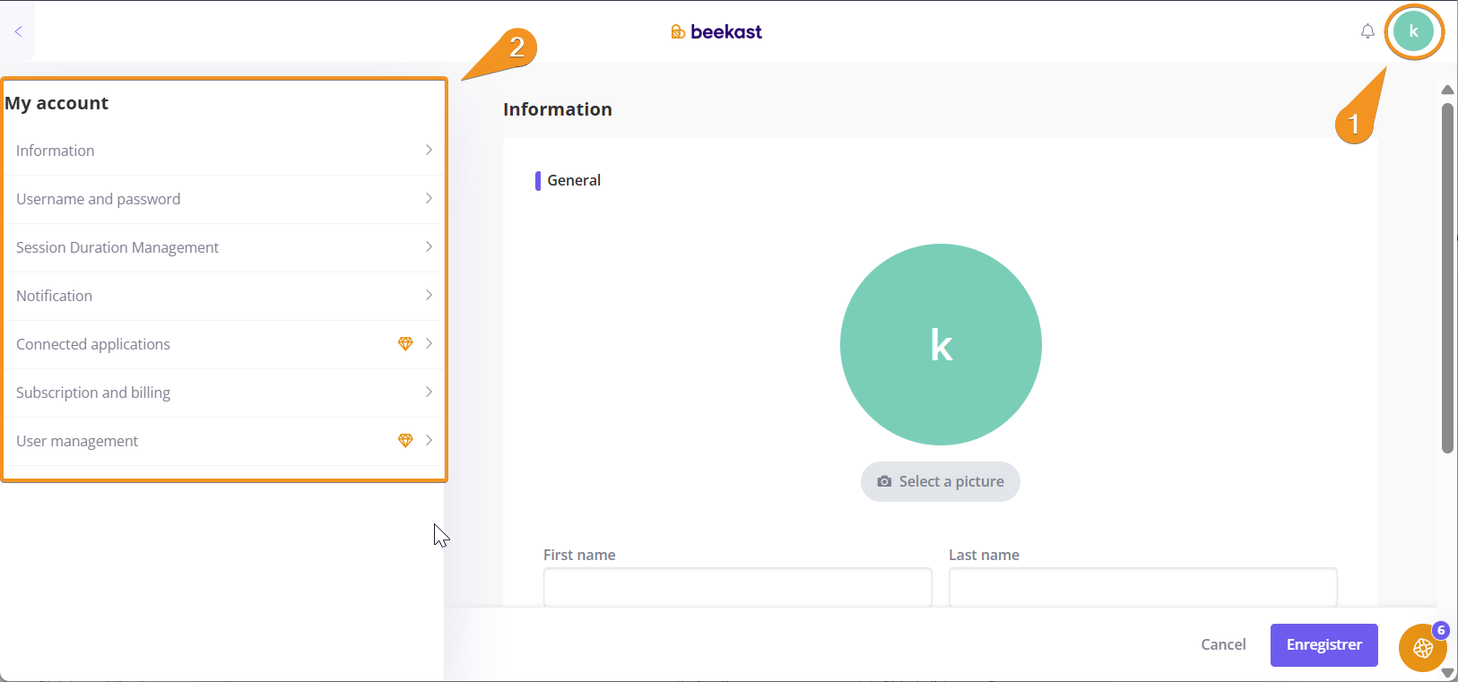Open Username and password settings
This screenshot has height=682, width=1458.
click(x=99, y=199)
